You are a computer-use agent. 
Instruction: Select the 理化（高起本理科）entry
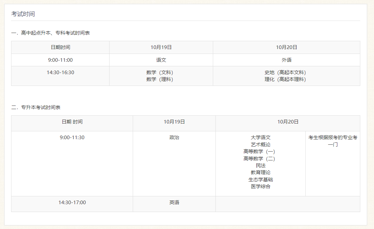click(285, 79)
